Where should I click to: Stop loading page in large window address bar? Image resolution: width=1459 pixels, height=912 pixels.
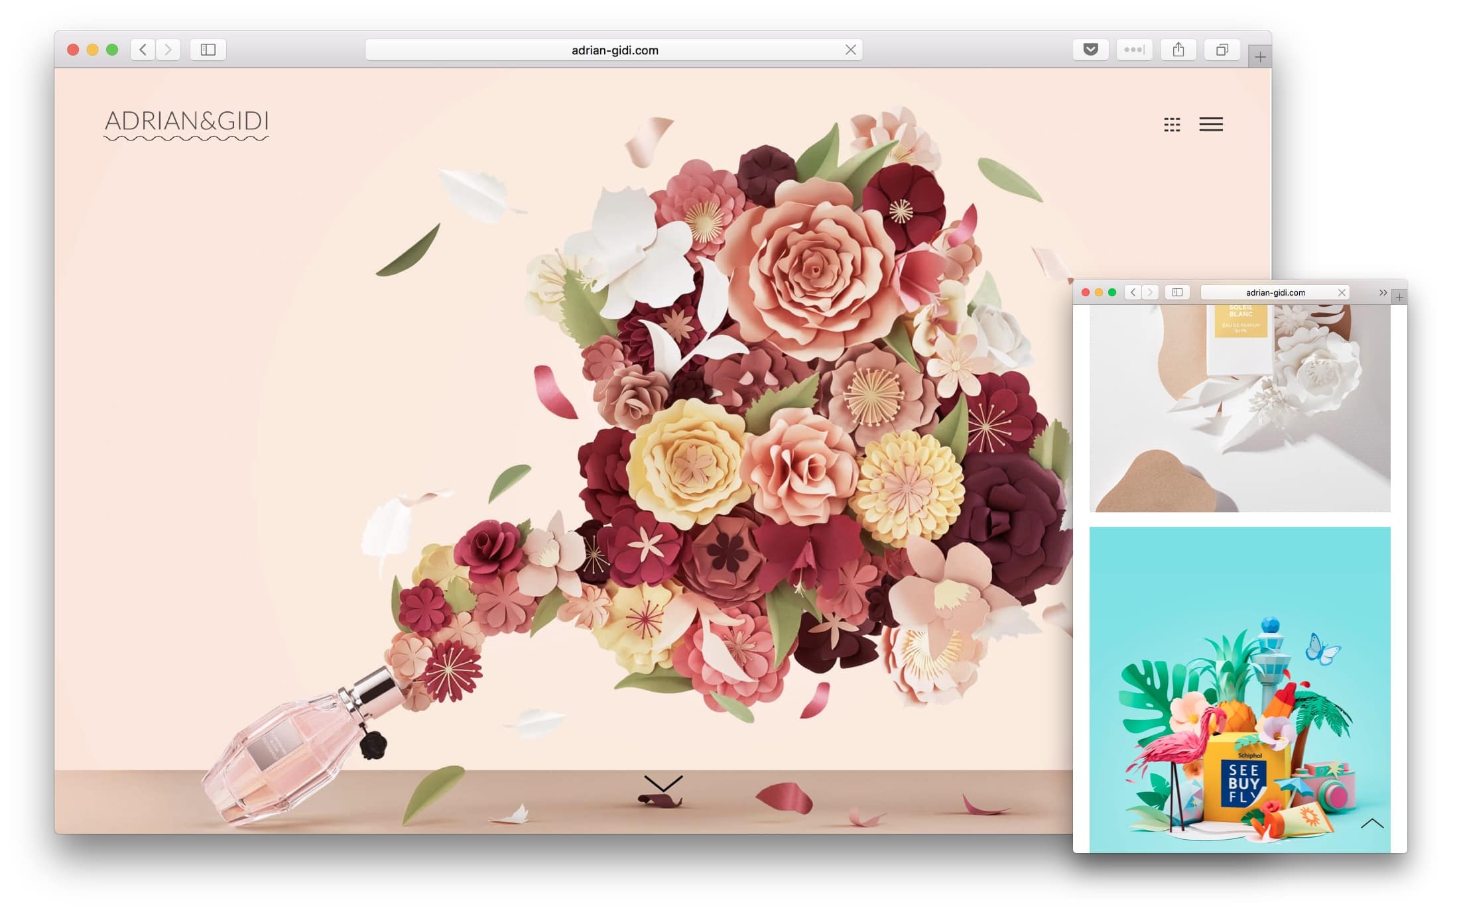click(x=850, y=50)
